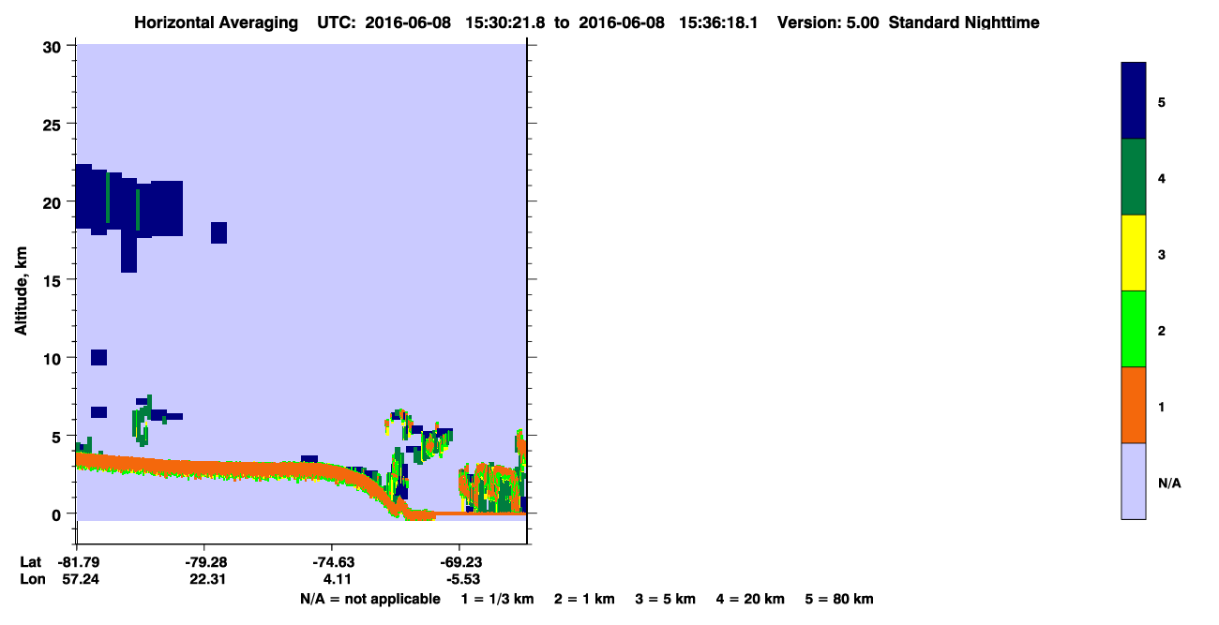
Task: Click the "Standard Nighttime" text
Action: 964,22
